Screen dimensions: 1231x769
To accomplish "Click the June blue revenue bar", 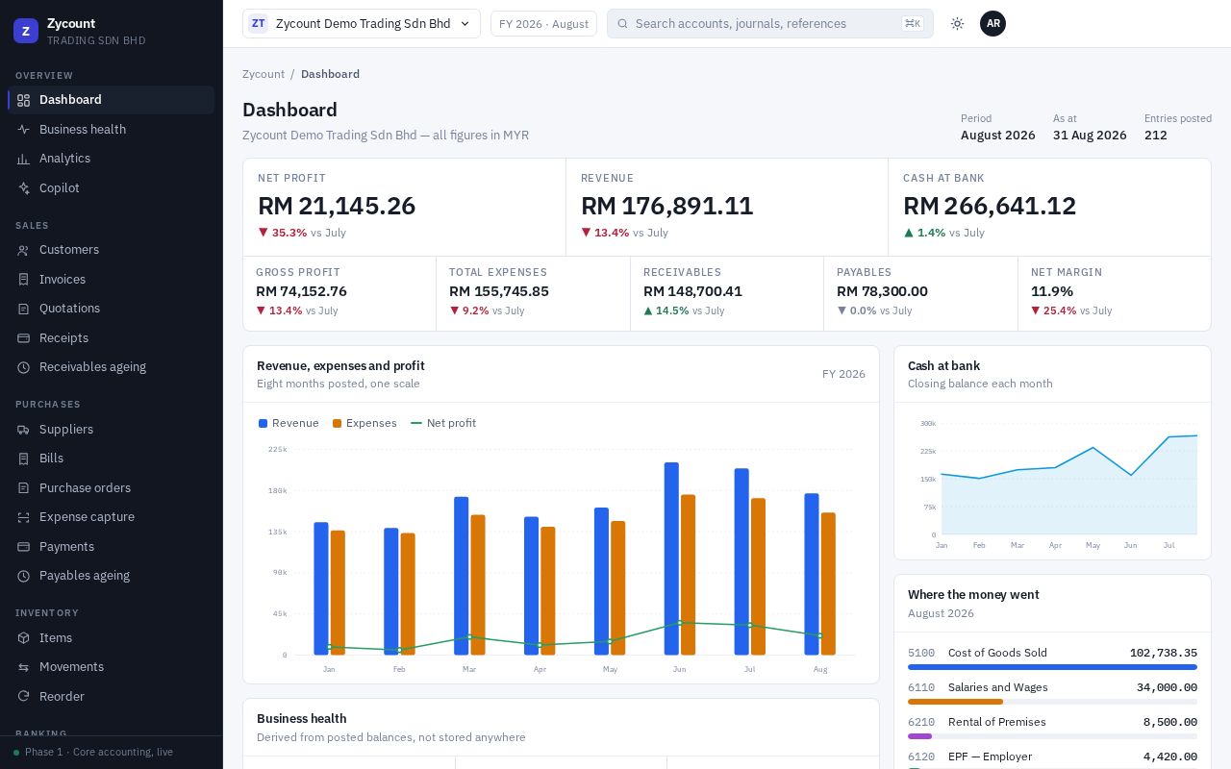I will click(x=671, y=558).
